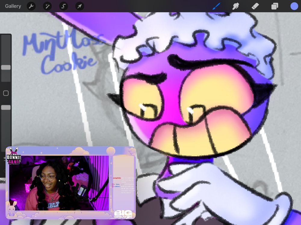The height and width of the screenshot is (225, 301).
Task: Open the Gallery
Action: click(x=13, y=6)
